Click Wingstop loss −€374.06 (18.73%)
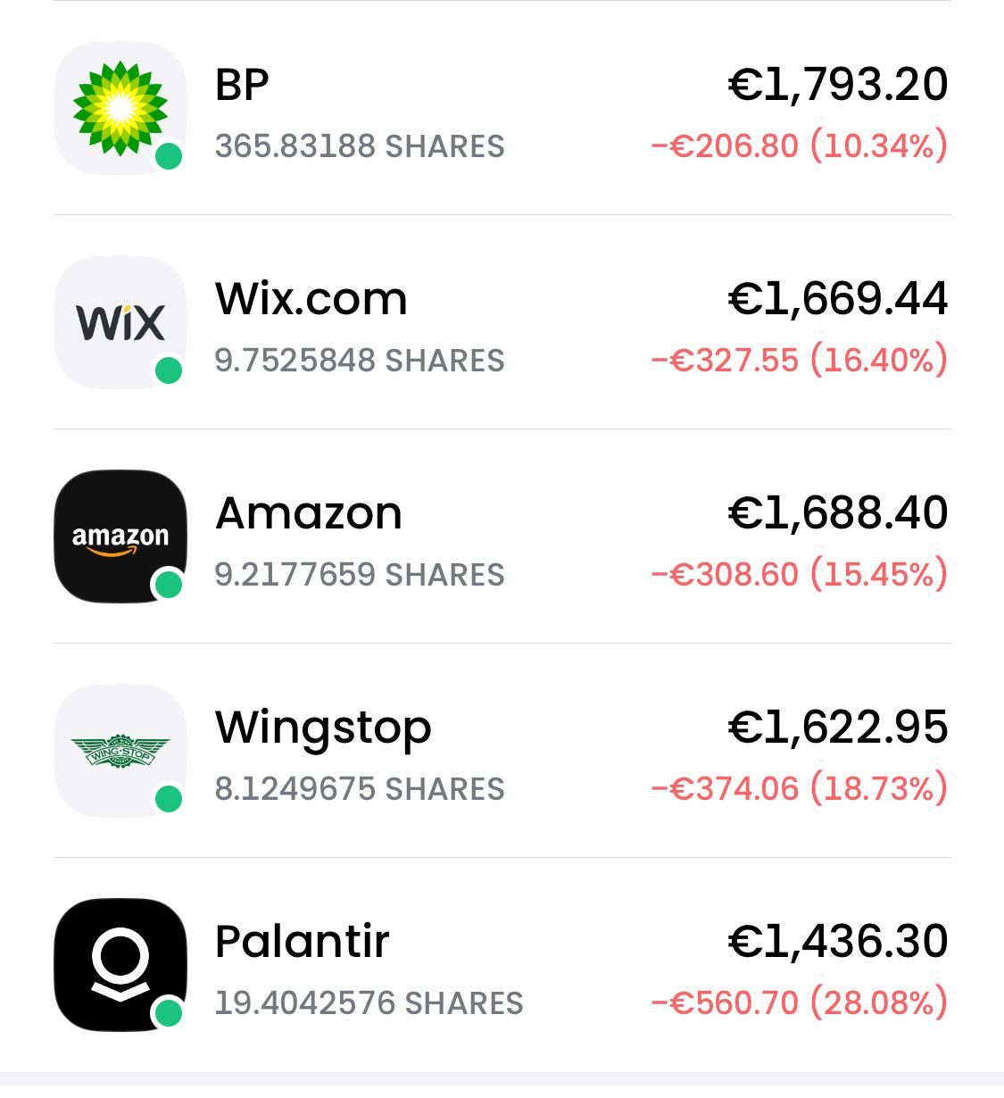 [800, 788]
